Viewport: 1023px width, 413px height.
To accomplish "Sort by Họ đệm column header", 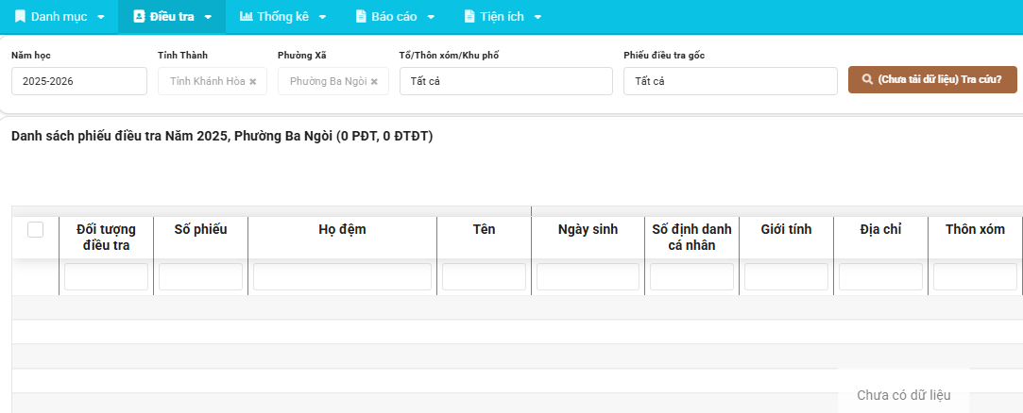I will point(343,237).
